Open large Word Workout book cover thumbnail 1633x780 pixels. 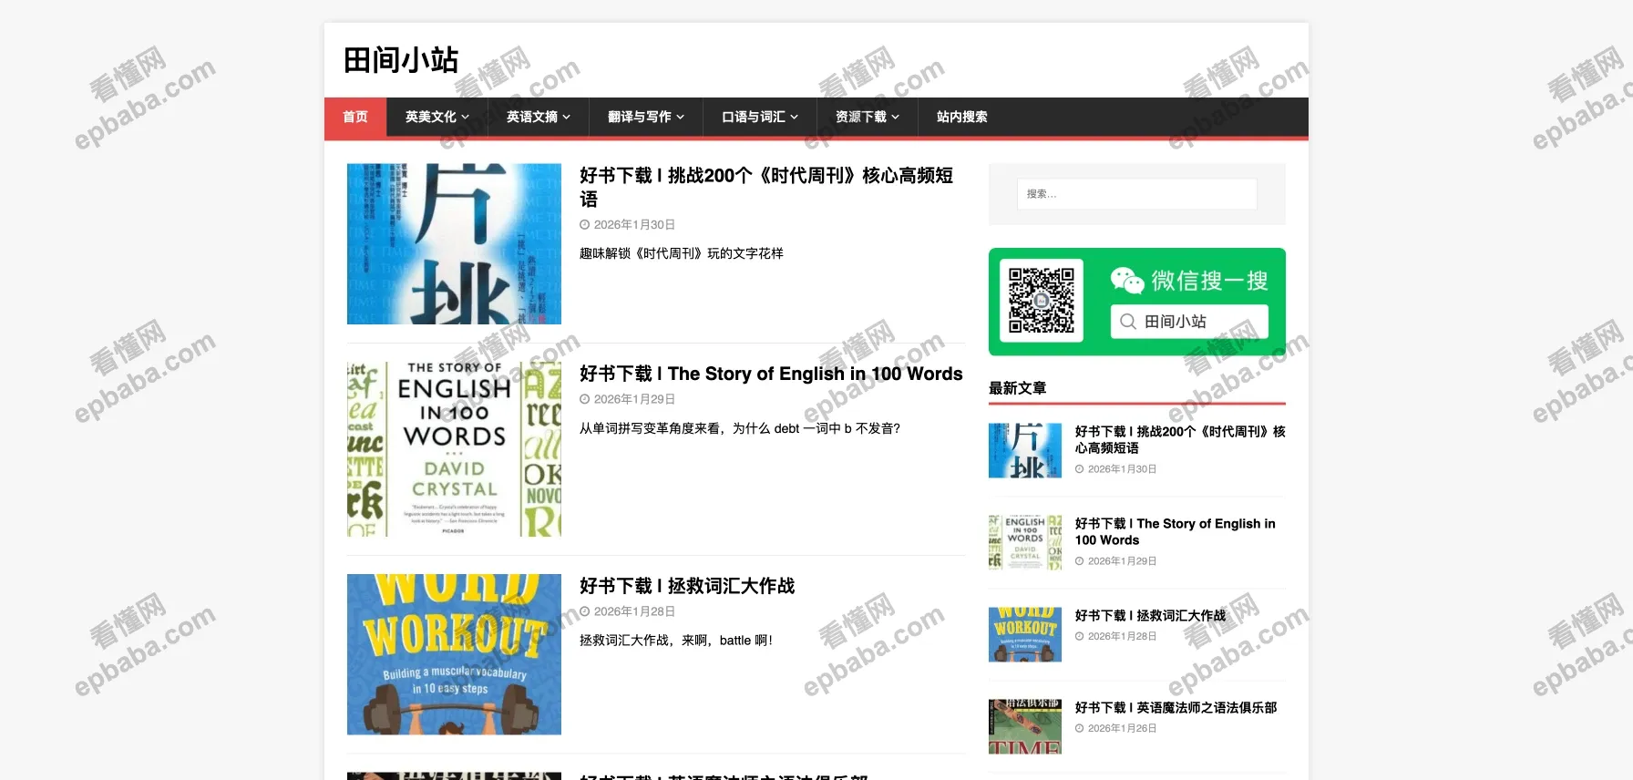pos(454,654)
